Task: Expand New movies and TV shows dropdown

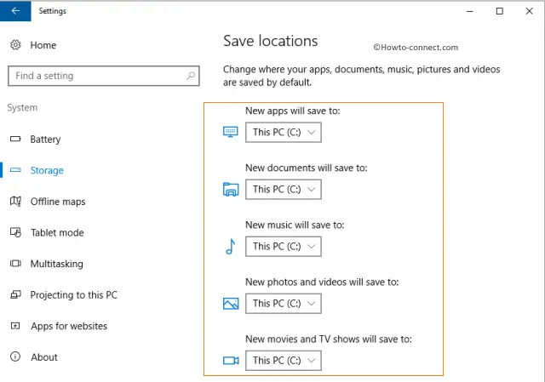Action: pyautogui.click(x=284, y=360)
